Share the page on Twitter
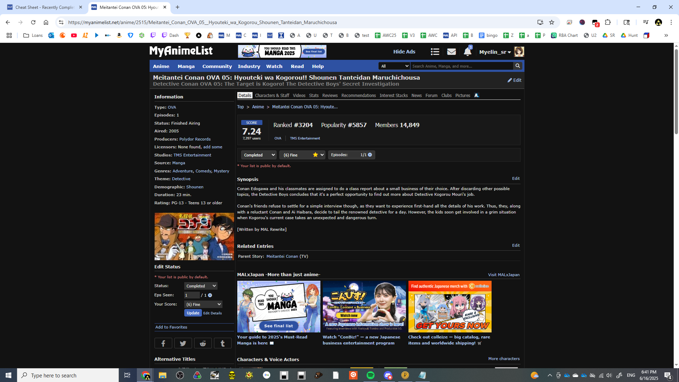The width and height of the screenshot is (679, 382). 183,343
